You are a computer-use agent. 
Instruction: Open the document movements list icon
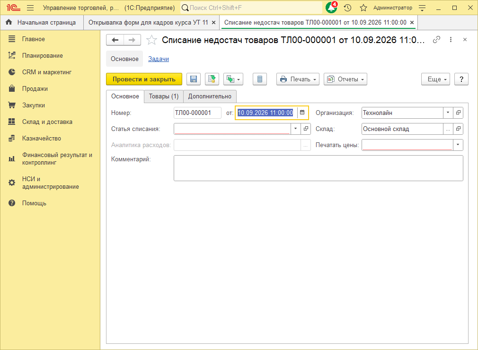tap(260, 79)
